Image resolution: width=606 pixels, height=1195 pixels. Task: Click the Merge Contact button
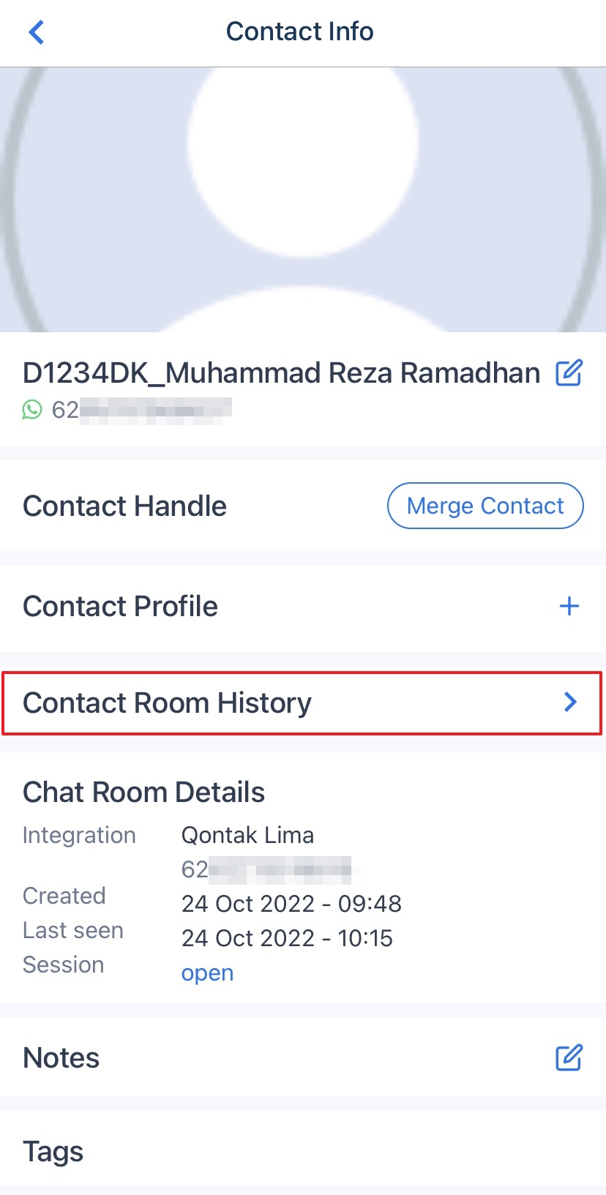[485, 506]
